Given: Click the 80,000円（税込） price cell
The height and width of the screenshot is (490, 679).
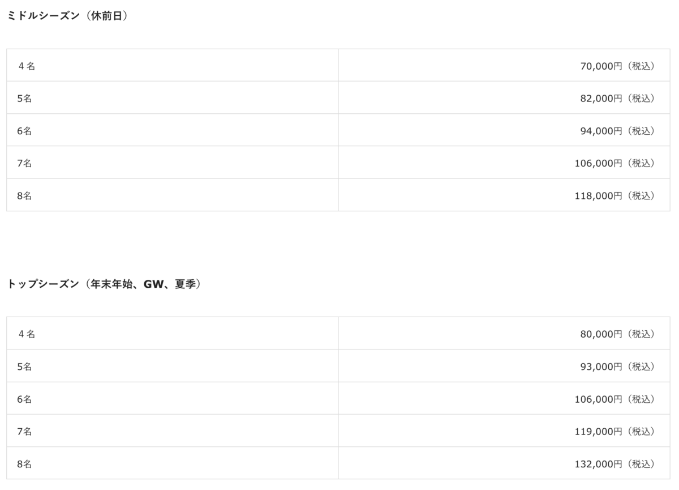Looking at the screenshot, I should click(x=617, y=334).
